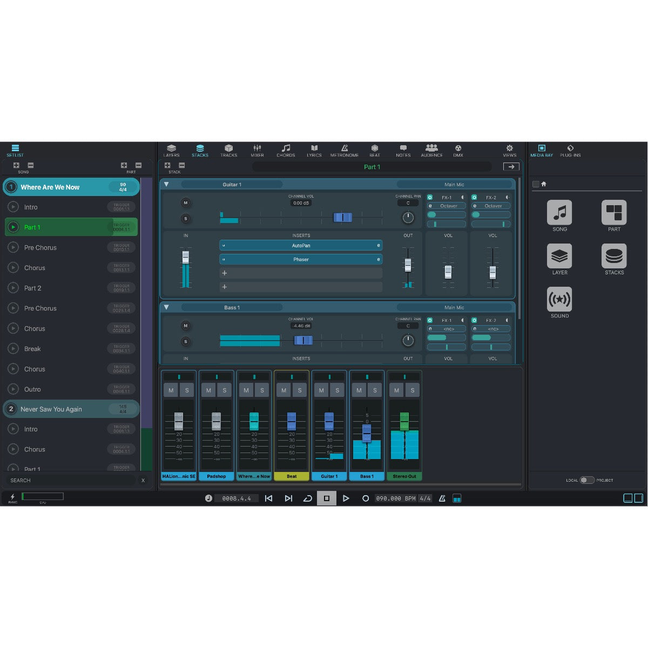
Task: Open the Tracks view
Action: (228, 150)
